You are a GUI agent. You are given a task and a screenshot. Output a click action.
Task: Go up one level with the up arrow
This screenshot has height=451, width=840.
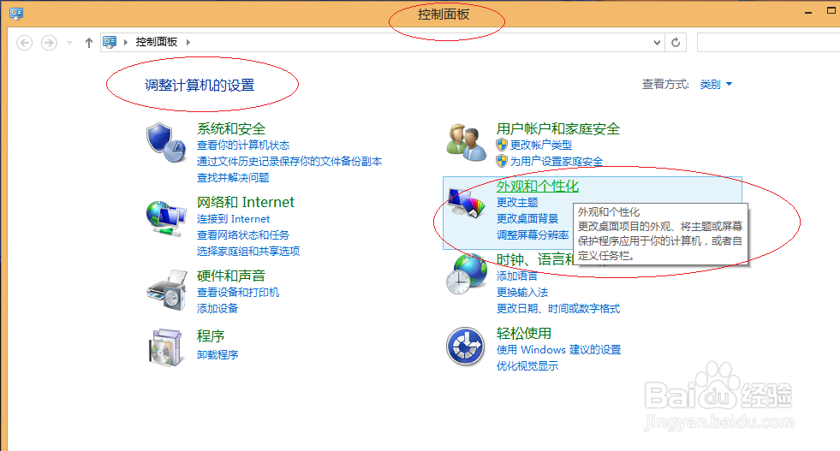[x=89, y=42]
